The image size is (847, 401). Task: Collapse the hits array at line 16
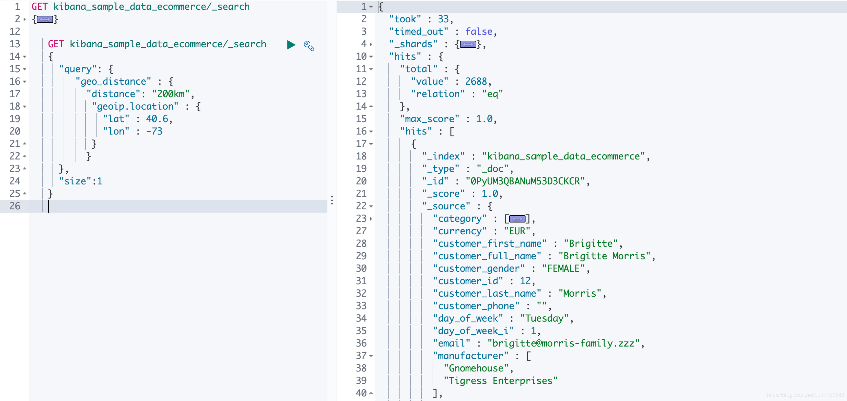coord(371,132)
